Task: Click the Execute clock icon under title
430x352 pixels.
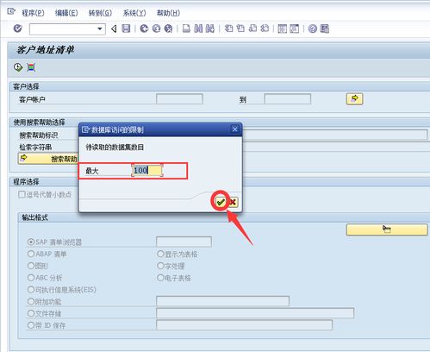Action: 18,67
